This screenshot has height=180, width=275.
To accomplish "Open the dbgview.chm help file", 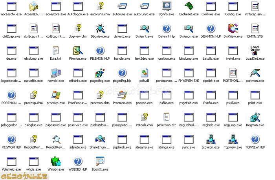I will pos(78,29).
